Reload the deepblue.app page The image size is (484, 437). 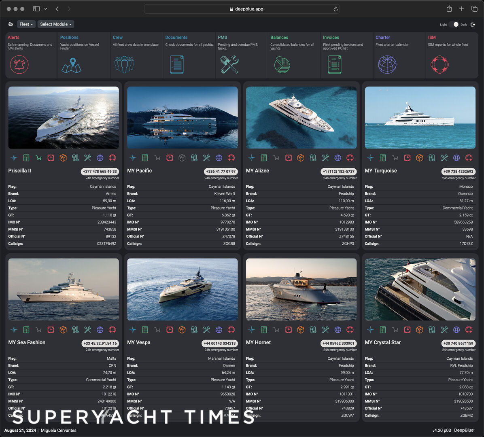pos(335,9)
